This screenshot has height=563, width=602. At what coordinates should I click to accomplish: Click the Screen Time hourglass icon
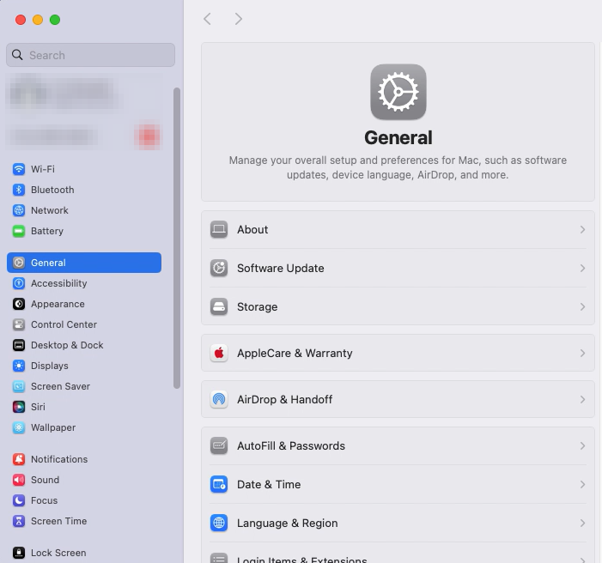pyautogui.click(x=19, y=521)
